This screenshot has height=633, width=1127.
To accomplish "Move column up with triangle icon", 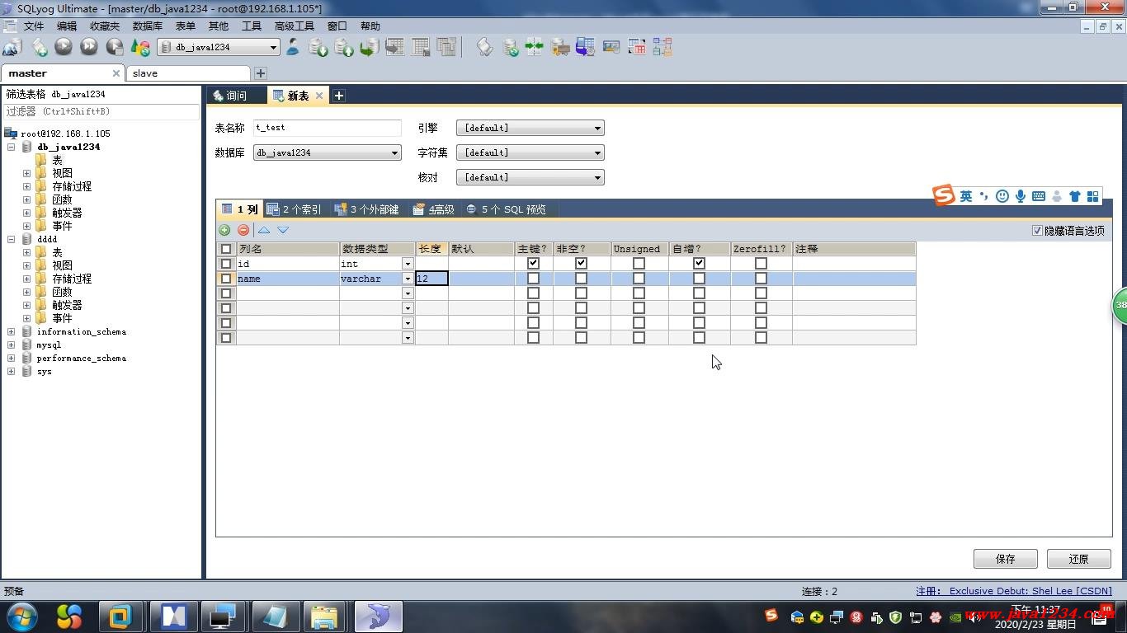I will pyautogui.click(x=264, y=230).
